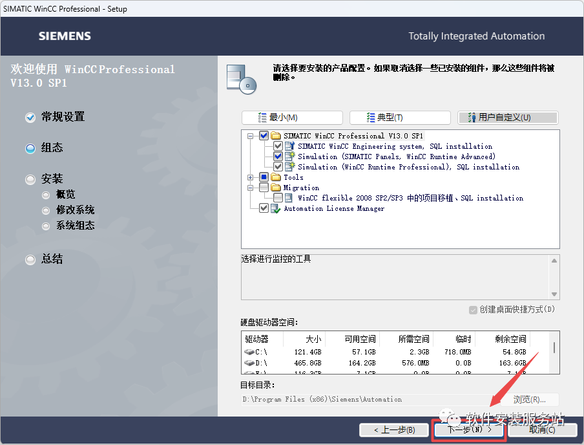Cancel setup with 取消(C) button
The height and width of the screenshot is (445, 584).
click(x=542, y=429)
